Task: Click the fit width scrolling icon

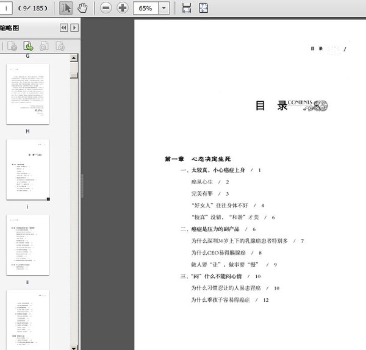Action: (x=187, y=8)
